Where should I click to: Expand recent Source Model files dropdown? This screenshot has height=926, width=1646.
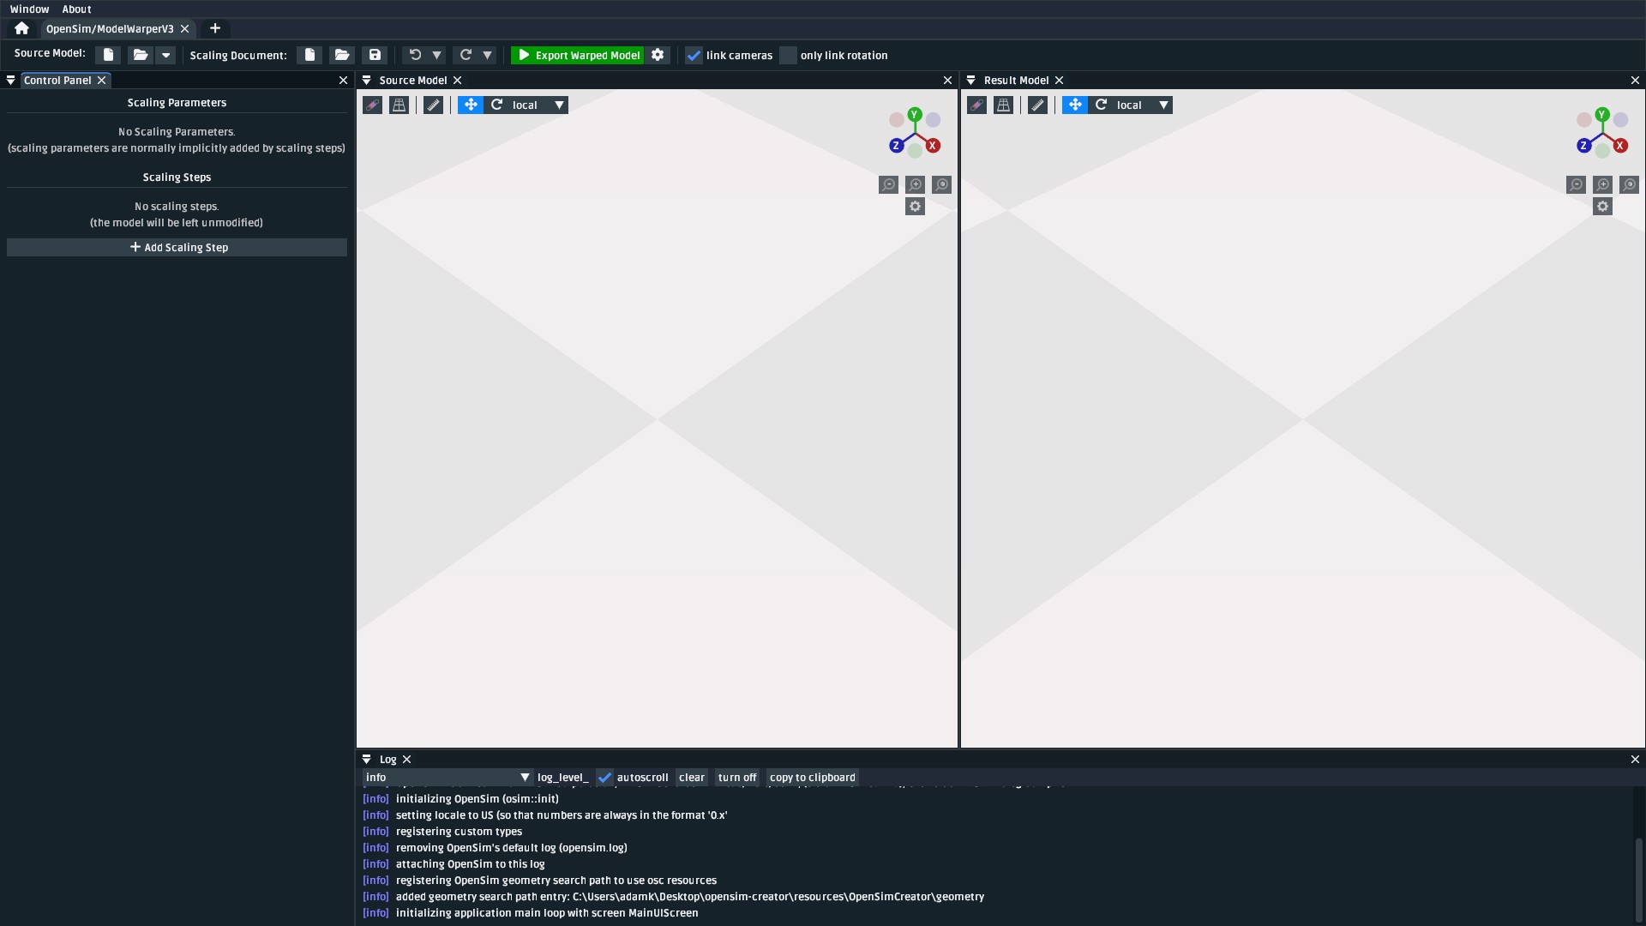166,55
